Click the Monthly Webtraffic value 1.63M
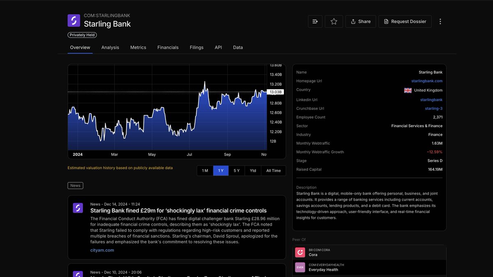Screen dimensions: 493x277 point(437,143)
